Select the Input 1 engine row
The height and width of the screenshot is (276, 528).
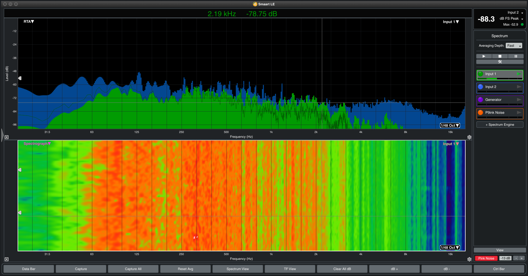(500, 75)
